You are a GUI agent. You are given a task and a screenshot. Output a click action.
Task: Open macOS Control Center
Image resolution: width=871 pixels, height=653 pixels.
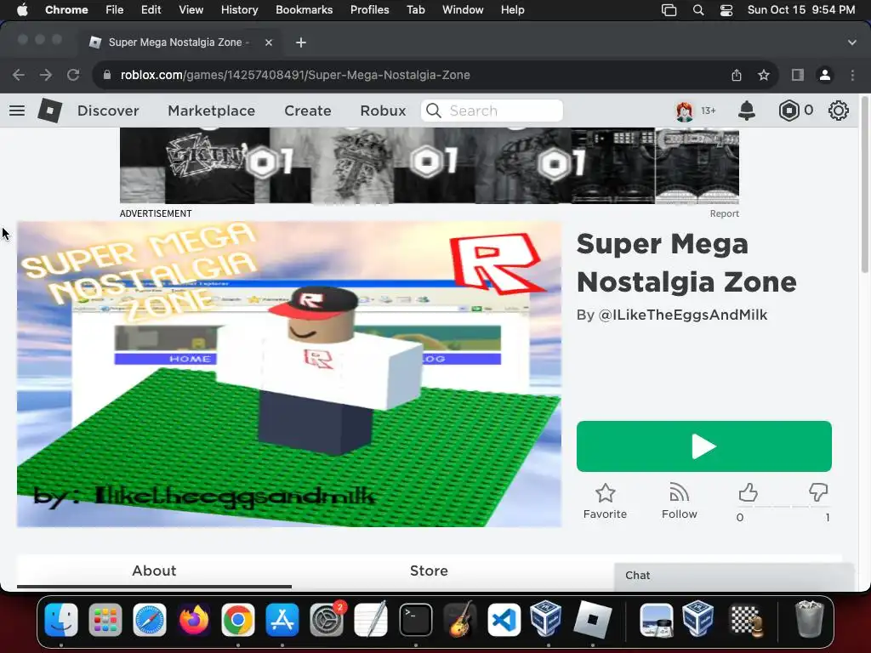pyautogui.click(x=726, y=10)
